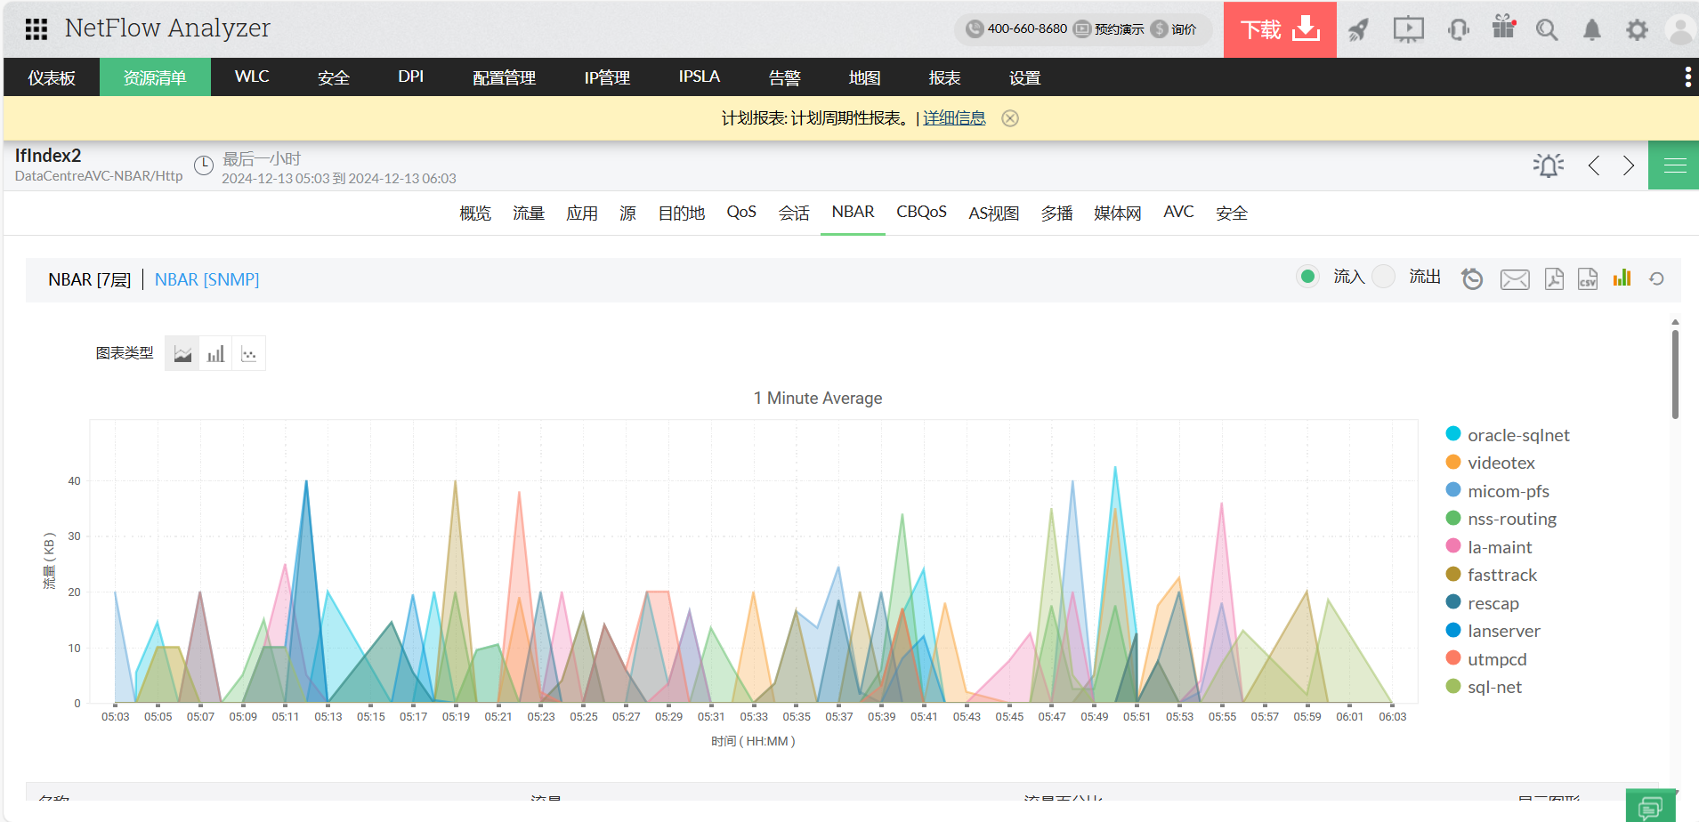The width and height of the screenshot is (1699, 822).
Task: Toggle oracle-sqlnet series in legend
Action: [x=1517, y=435]
